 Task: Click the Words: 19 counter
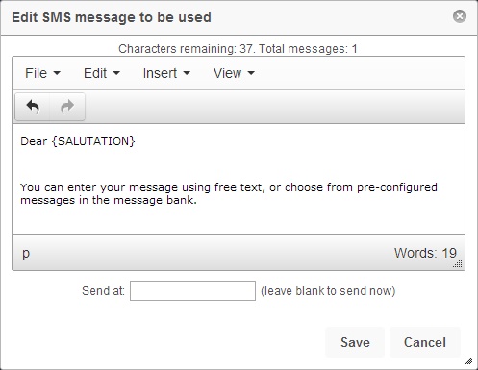(425, 253)
